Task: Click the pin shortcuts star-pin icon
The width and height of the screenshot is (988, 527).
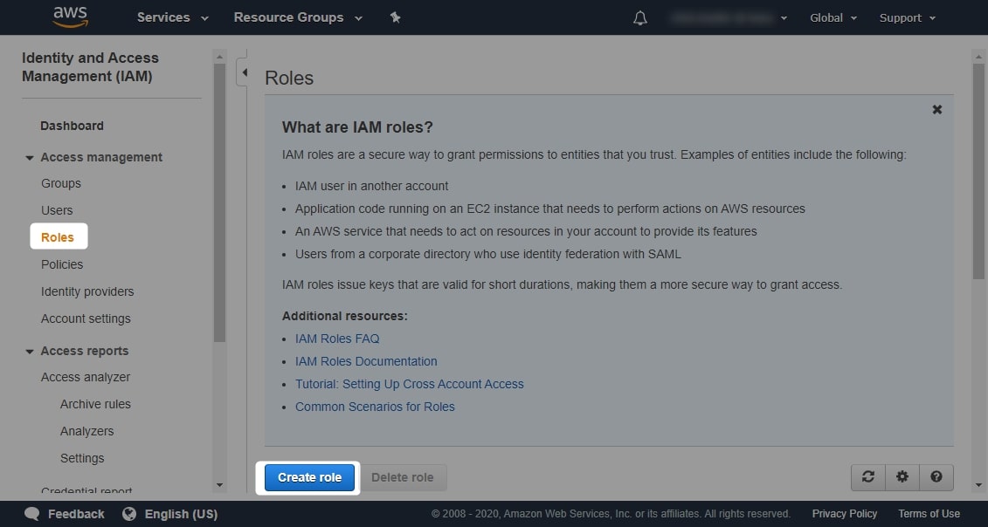Action: pyautogui.click(x=395, y=17)
